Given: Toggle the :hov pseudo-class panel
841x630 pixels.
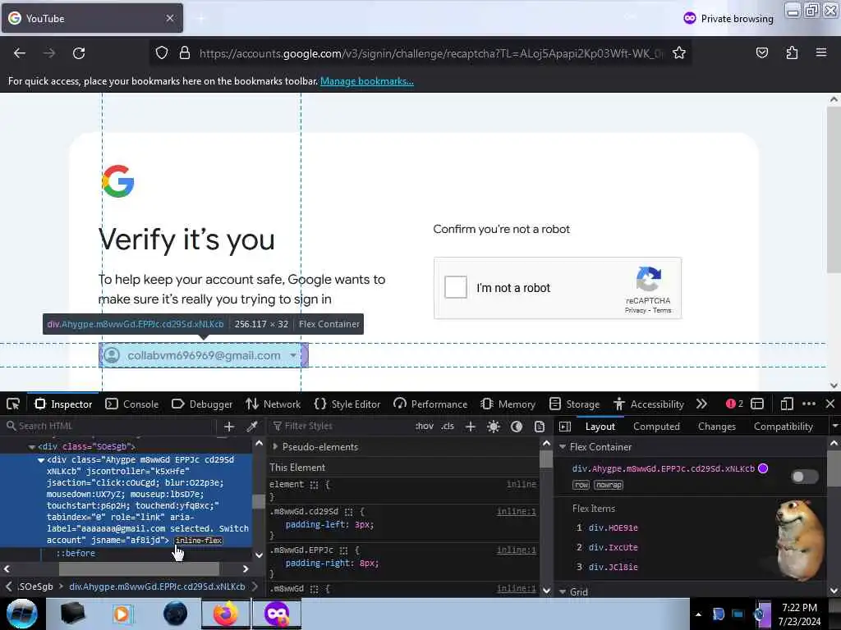Looking at the screenshot, I should pyautogui.click(x=425, y=427).
